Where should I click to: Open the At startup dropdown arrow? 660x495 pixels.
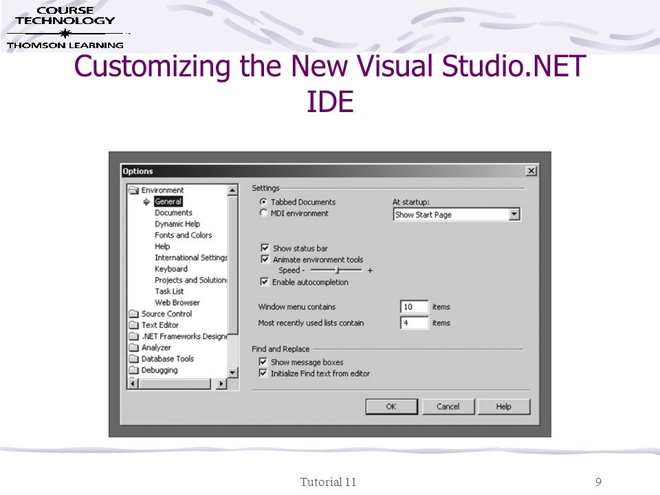point(514,214)
